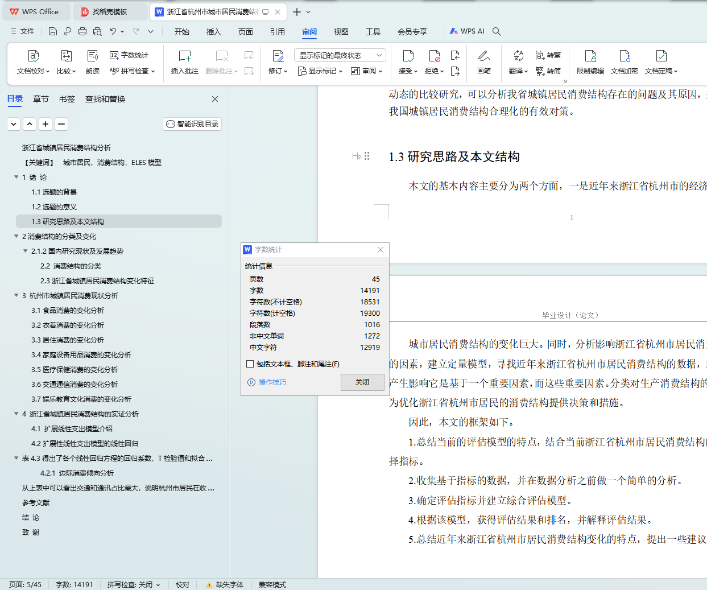Close the outline navigation pane
The height and width of the screenshot is (590, 707).
tap(215, 99)
